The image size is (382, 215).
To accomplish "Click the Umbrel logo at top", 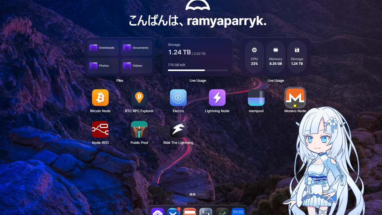I will (198, 5).
